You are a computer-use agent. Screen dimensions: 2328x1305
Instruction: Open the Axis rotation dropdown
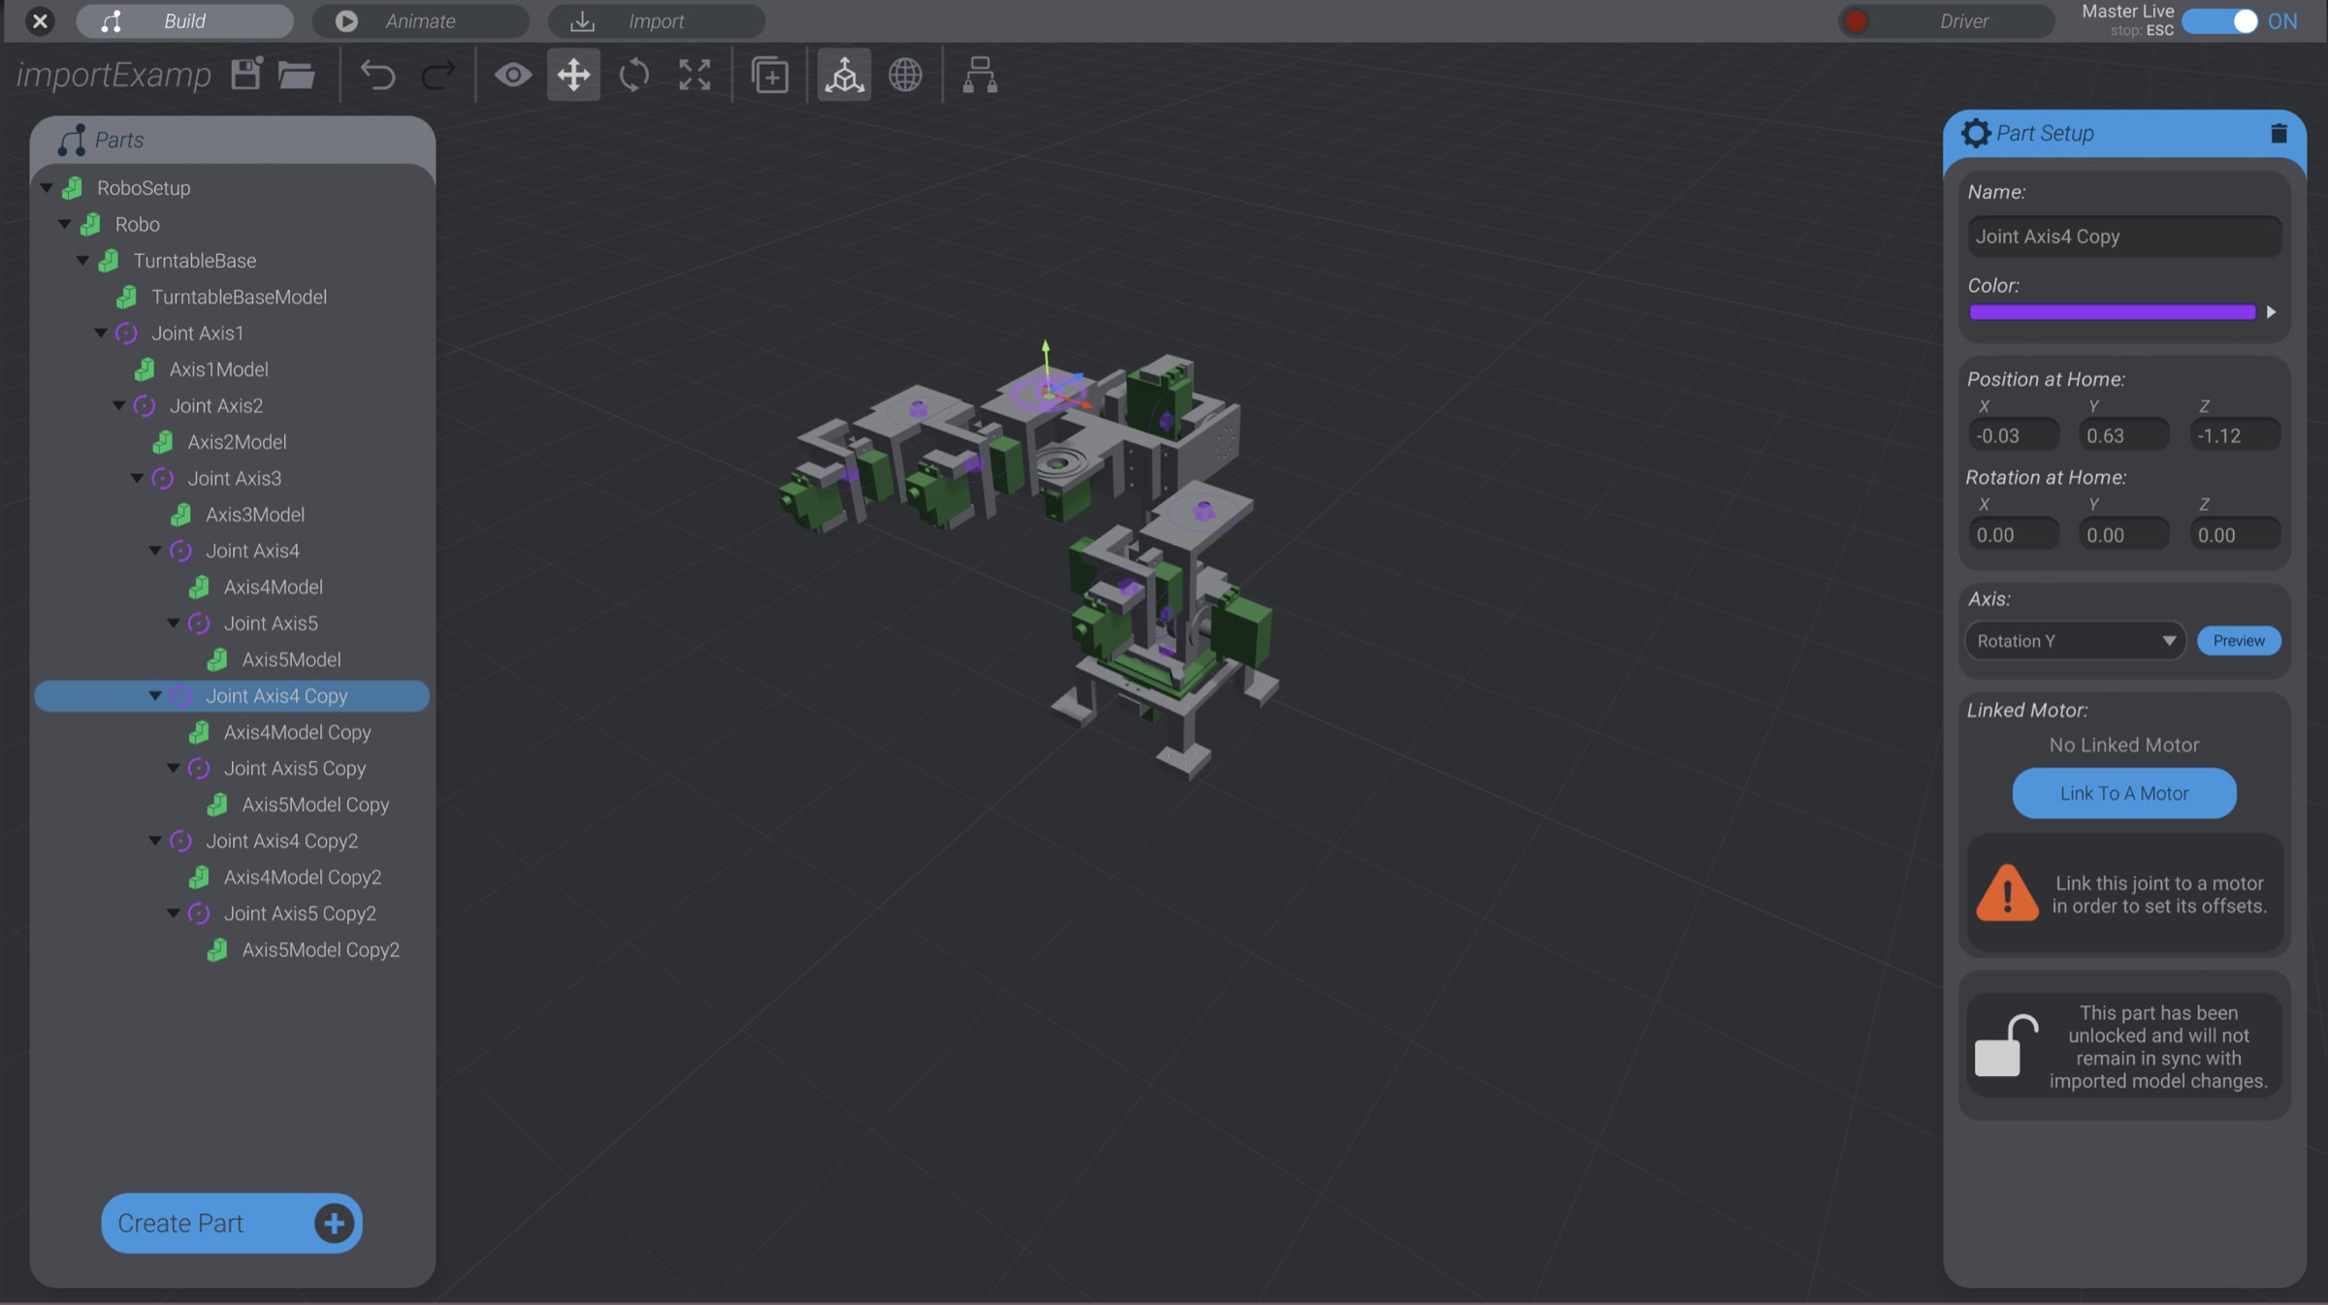click(2074, 640)
